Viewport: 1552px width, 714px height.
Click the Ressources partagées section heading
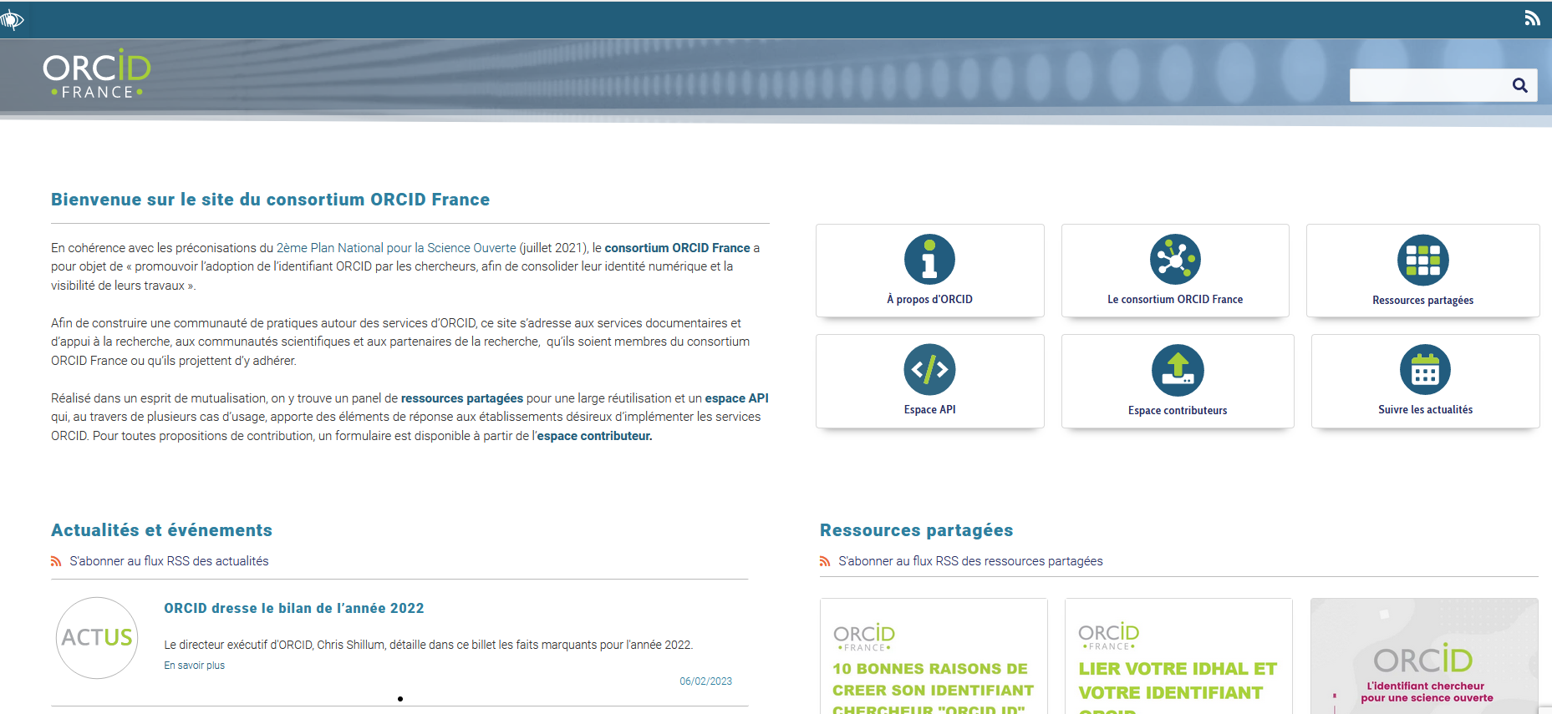coord(916,530)
